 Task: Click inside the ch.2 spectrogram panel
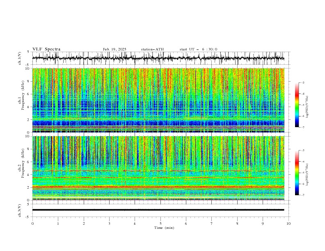pos(158,168)
